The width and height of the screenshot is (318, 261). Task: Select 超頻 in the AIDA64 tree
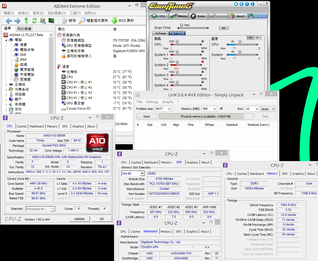pyautogui.click(x=23, y=64)
